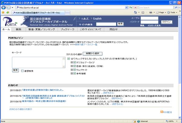The image size is (182, 123).
Task: Expand the 参考情報 category tree
Action: point(72,73)
